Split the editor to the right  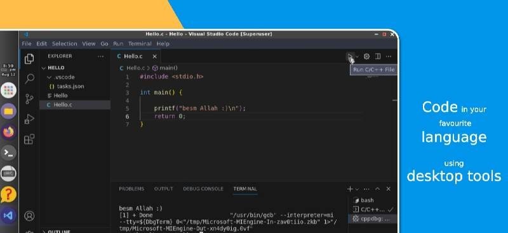[x=378, y=56]
